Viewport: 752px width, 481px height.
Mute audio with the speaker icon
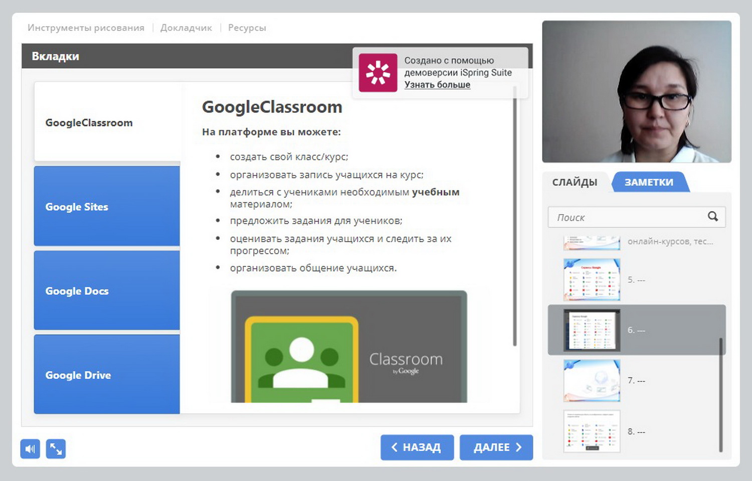30,448
